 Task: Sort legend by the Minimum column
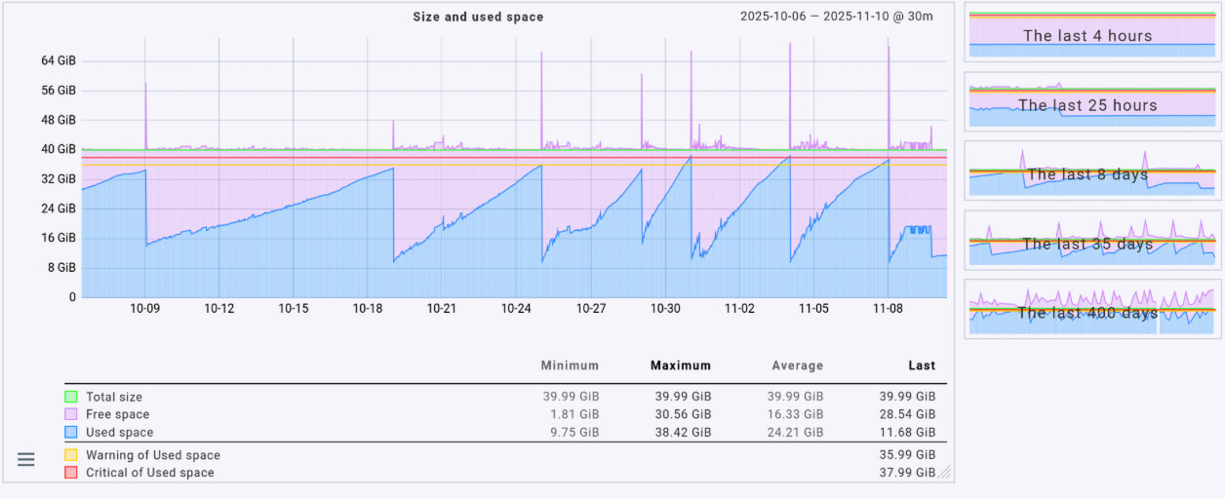[x=570, y=365]
